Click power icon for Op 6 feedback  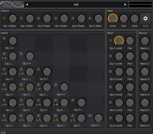[x=90, y=115]
